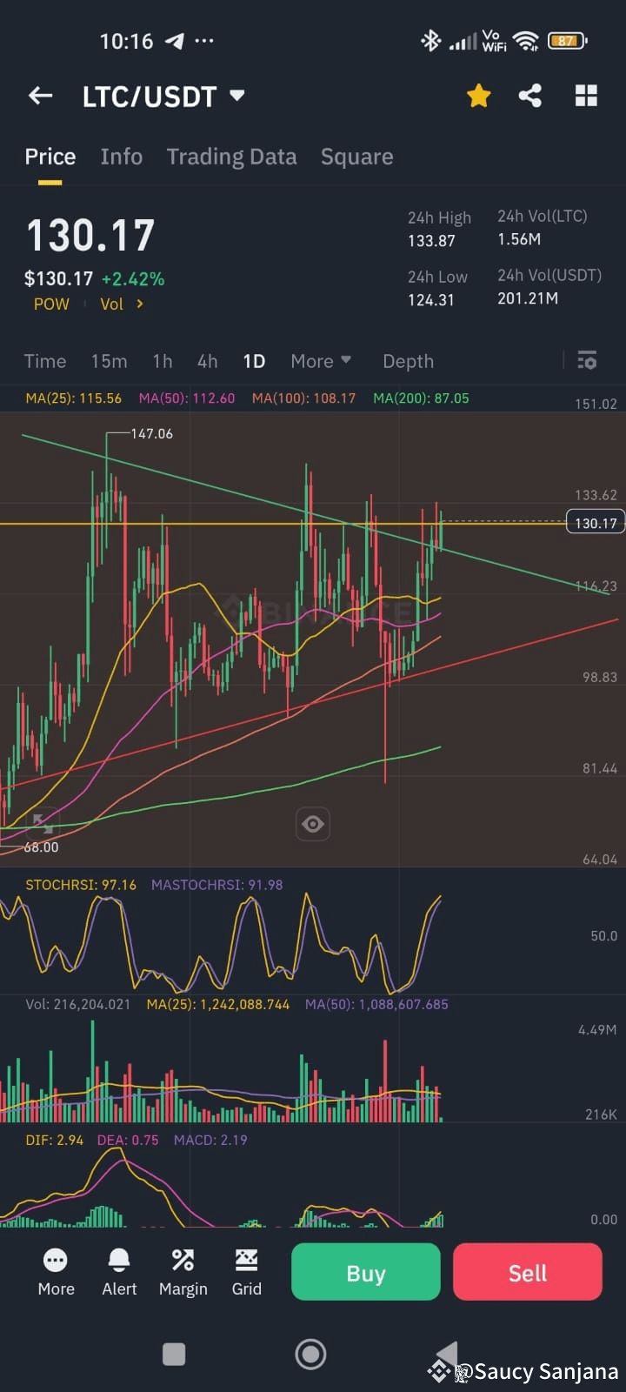Tap the 24h High value 133.87
Viewport: 626px width, 1392px height.
tap(431, 241)
